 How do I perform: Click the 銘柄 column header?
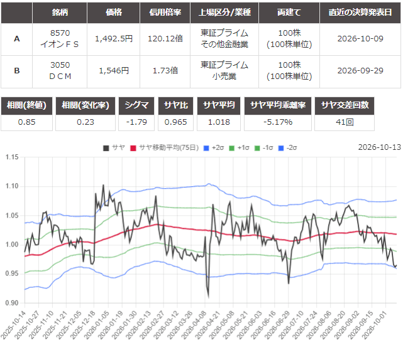60,13
